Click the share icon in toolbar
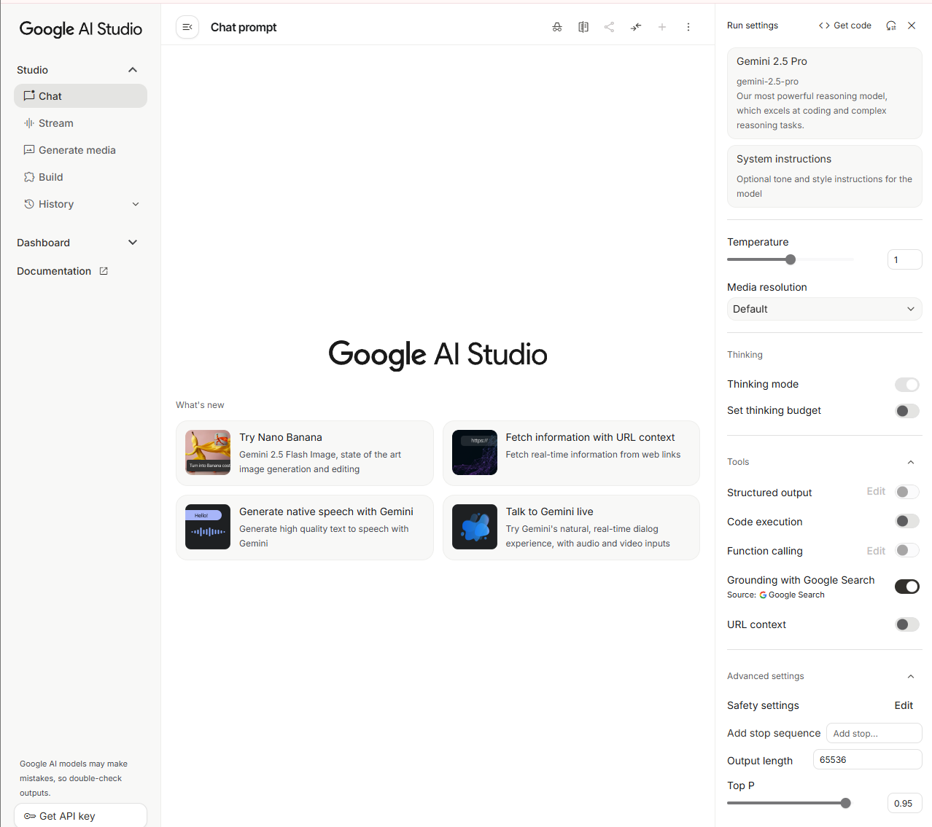 coord(610,27)
